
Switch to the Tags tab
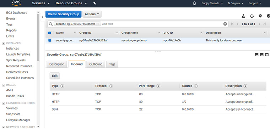(x=112, y=64)
